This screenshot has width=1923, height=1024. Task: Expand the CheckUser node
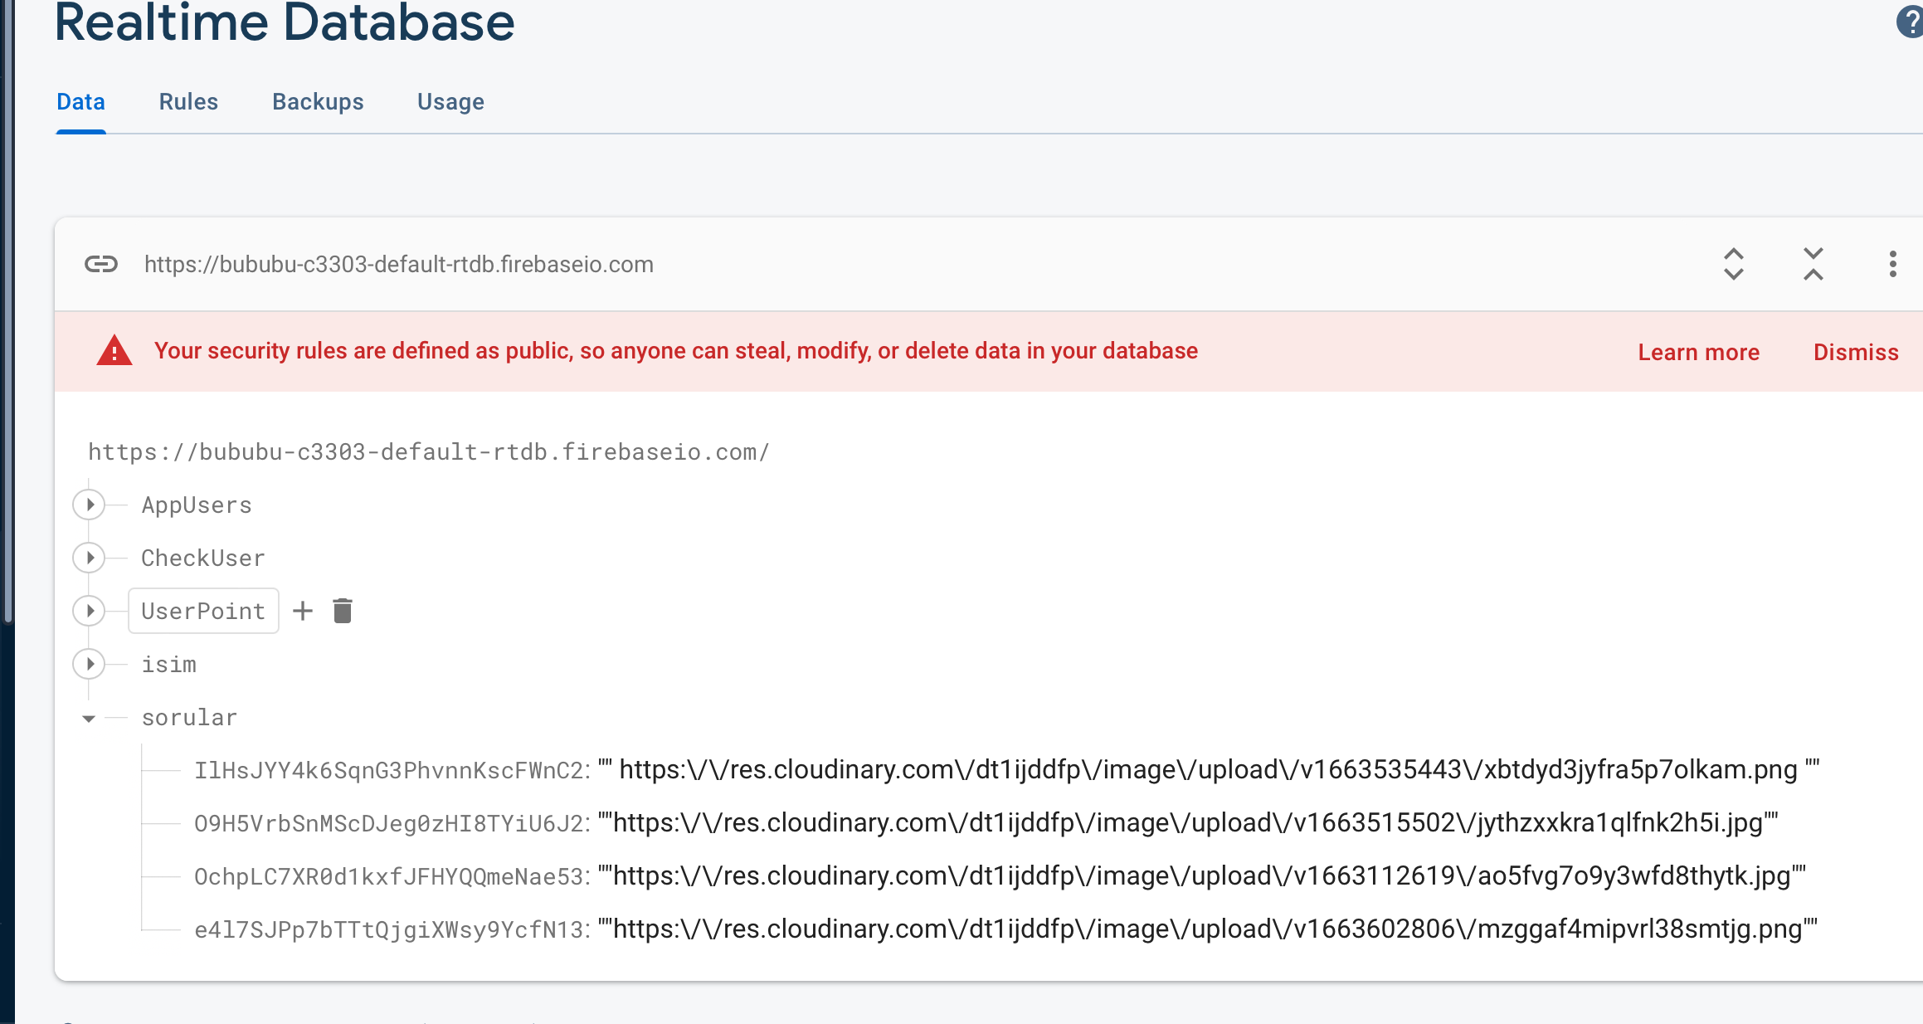click(x=90, y=558)
